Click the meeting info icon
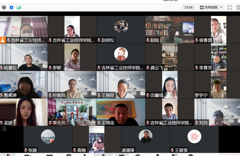The image size is (240, 156). pyautogui.click(x=4, y=8)
